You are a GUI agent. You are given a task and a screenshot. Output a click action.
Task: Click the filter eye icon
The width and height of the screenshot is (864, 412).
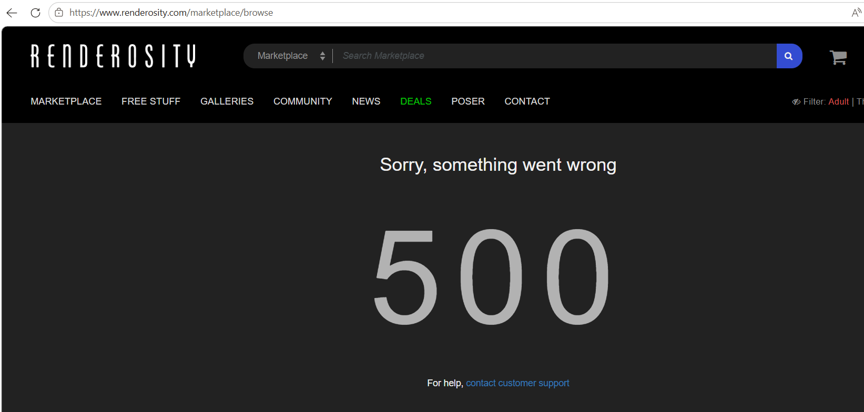(796, 102)
